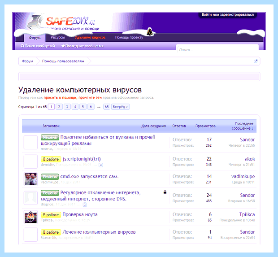Click the locked-thread padlock icon
This screenshot has width=278, height=257.
[x=165, y=192]
